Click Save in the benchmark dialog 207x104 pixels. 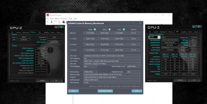(x=73, y=91)
